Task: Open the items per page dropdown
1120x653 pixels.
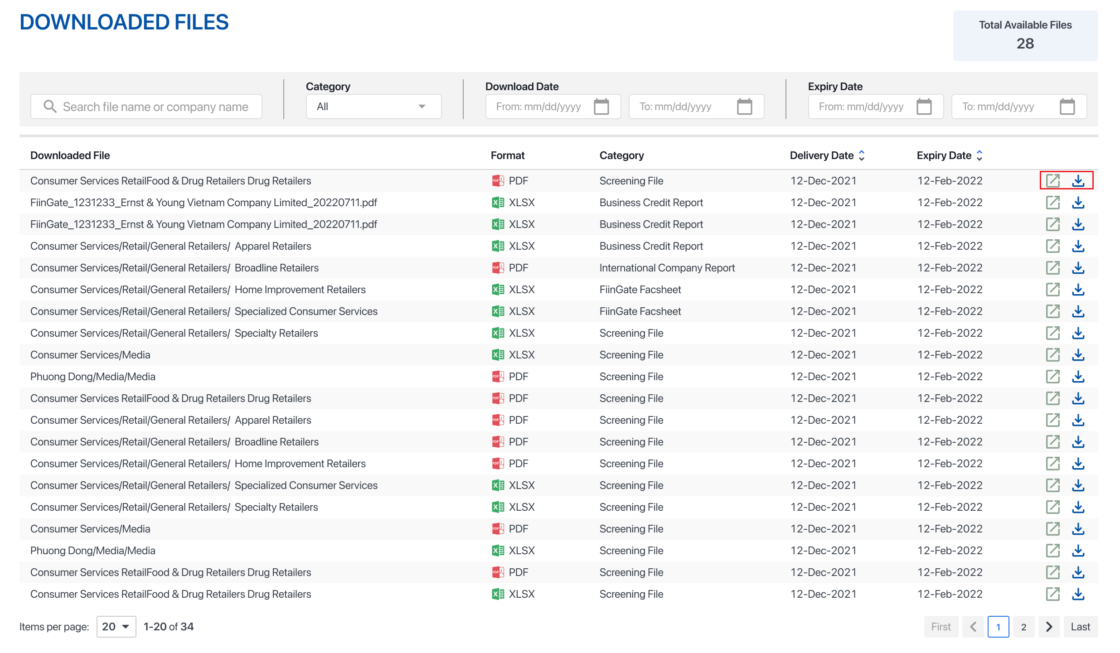Action: point(116,627)
